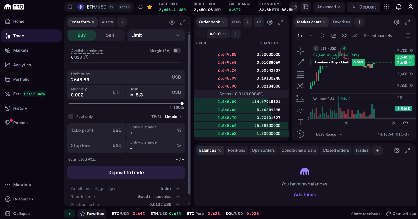Viewport: 418px width, 219px height.
Task: Switch to the Open orders tab
Action: click(263, 150)
